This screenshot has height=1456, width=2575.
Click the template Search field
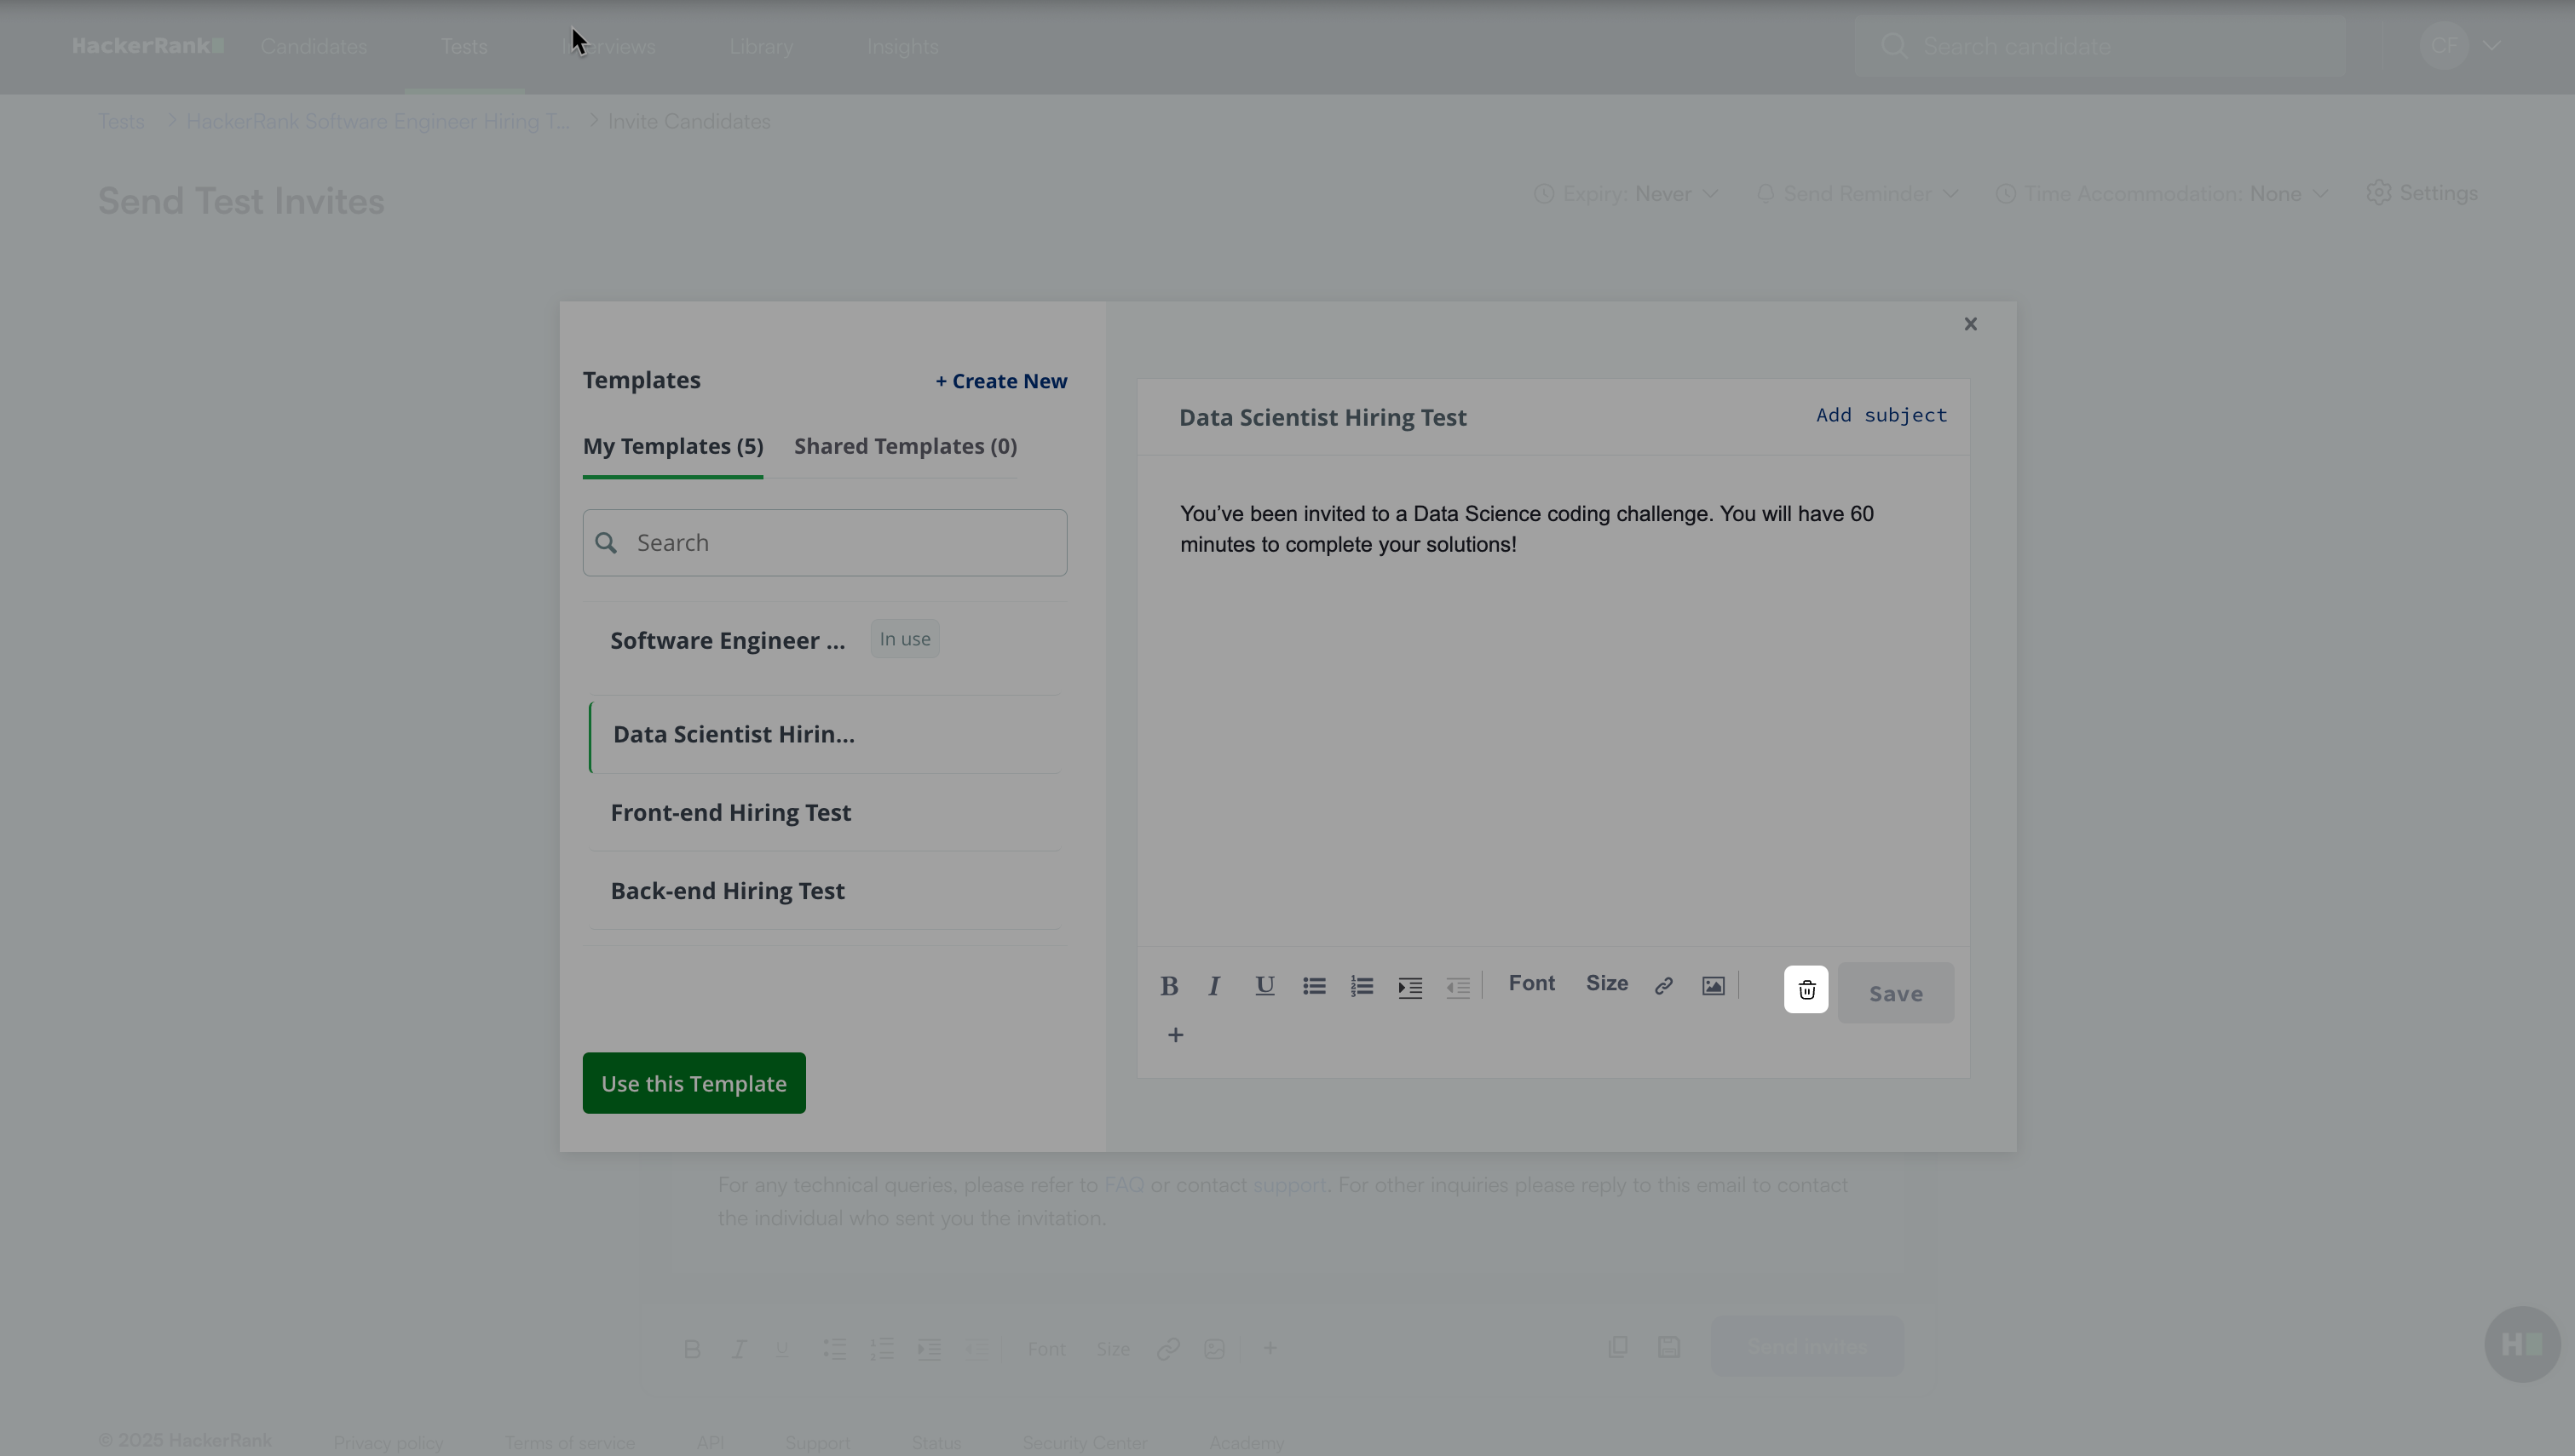(840, 543)
